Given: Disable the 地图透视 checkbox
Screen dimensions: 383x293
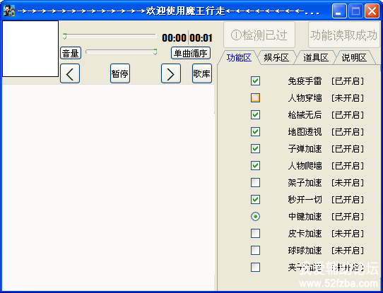Looking at the screenshot, I should pos(255,132).
